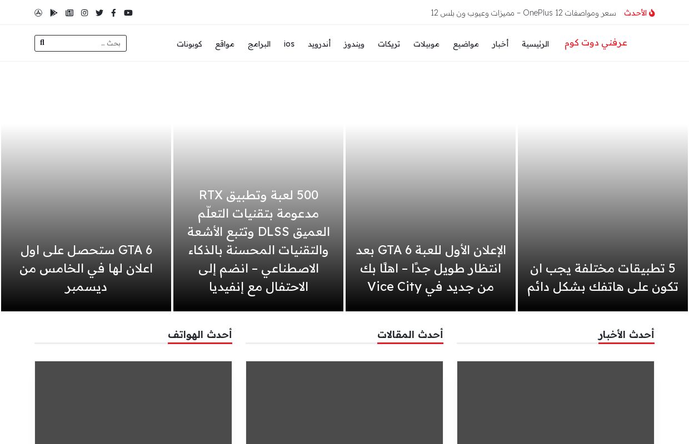The height and width of the screenshot is (444, 689).
Task: Click the عرفني دوت كوم site logo
Action: 596,43
